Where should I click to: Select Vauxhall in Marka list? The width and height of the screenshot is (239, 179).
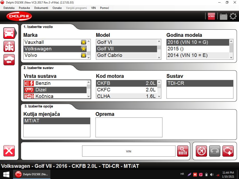point(55,42)
